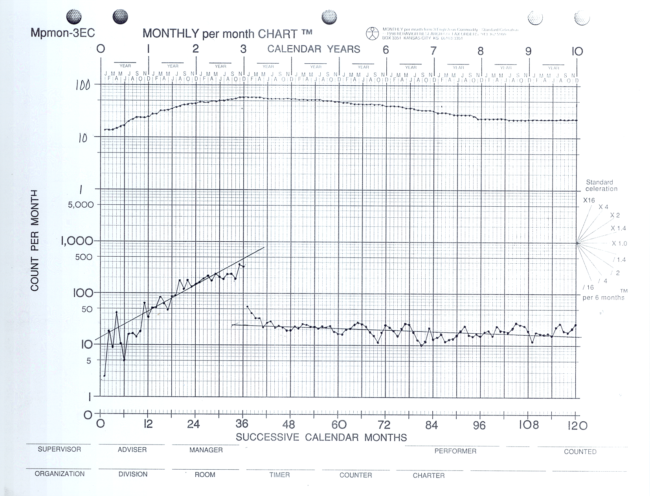
Task: Click the CHARTER field label
Action: click(428, 476)
